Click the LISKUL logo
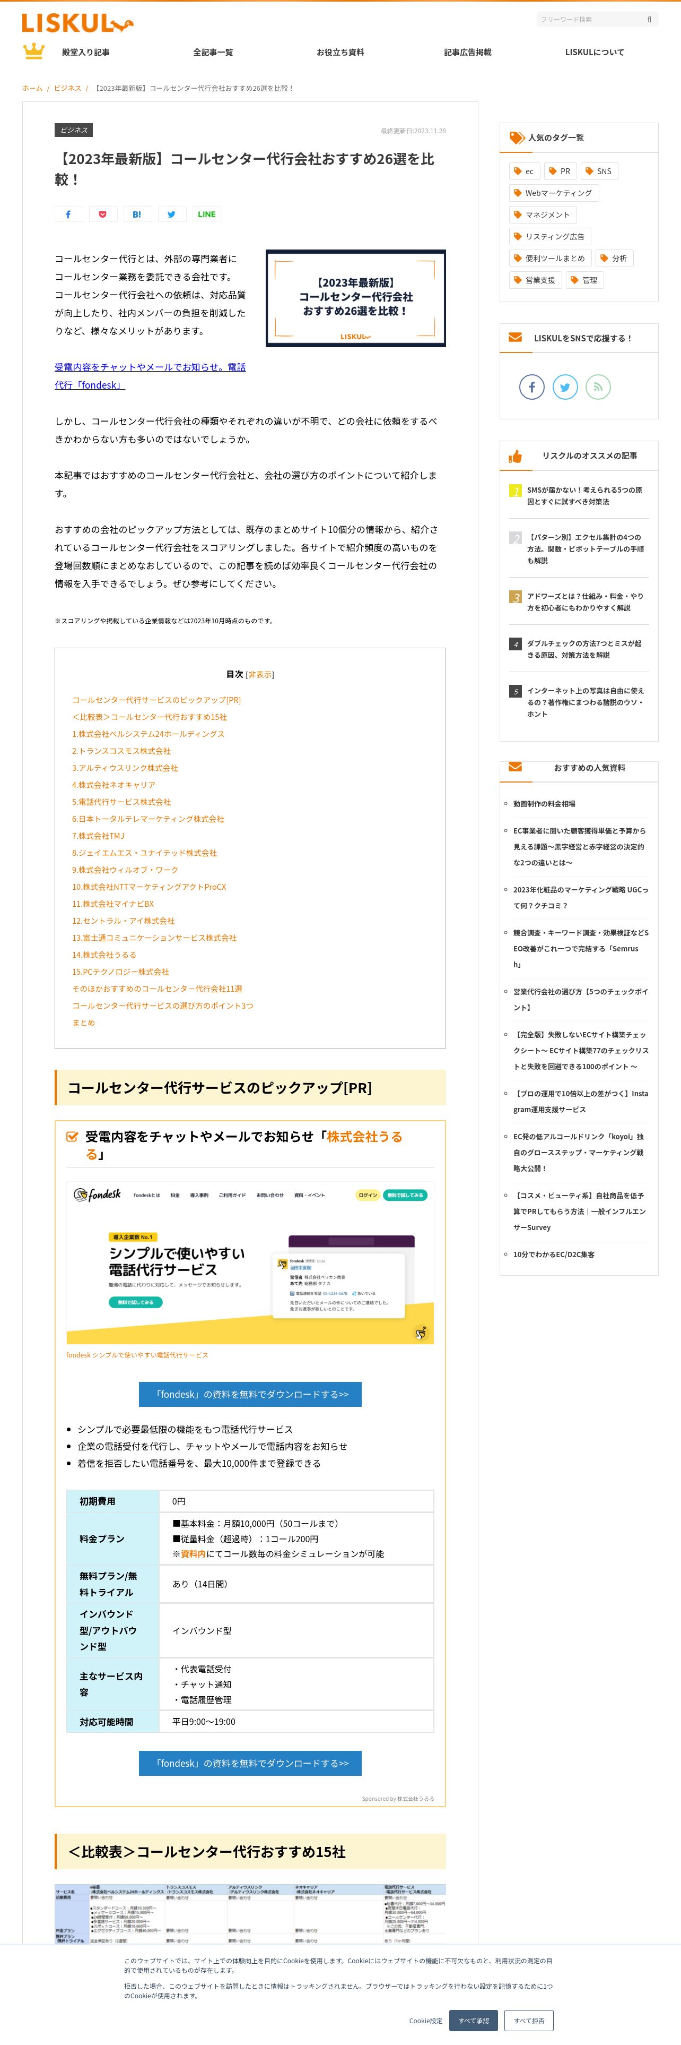Image resolution: width=681 pixels, height=2045 pixels. coord(77,24)
